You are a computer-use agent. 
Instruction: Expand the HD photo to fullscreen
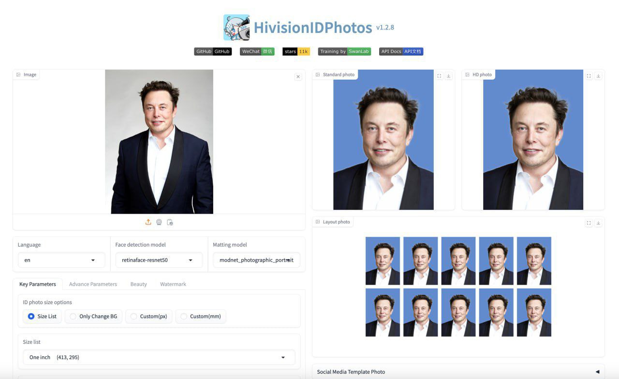click(589, 76)
